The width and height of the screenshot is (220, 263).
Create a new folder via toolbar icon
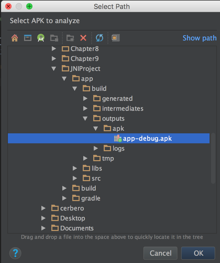(70, 38)
